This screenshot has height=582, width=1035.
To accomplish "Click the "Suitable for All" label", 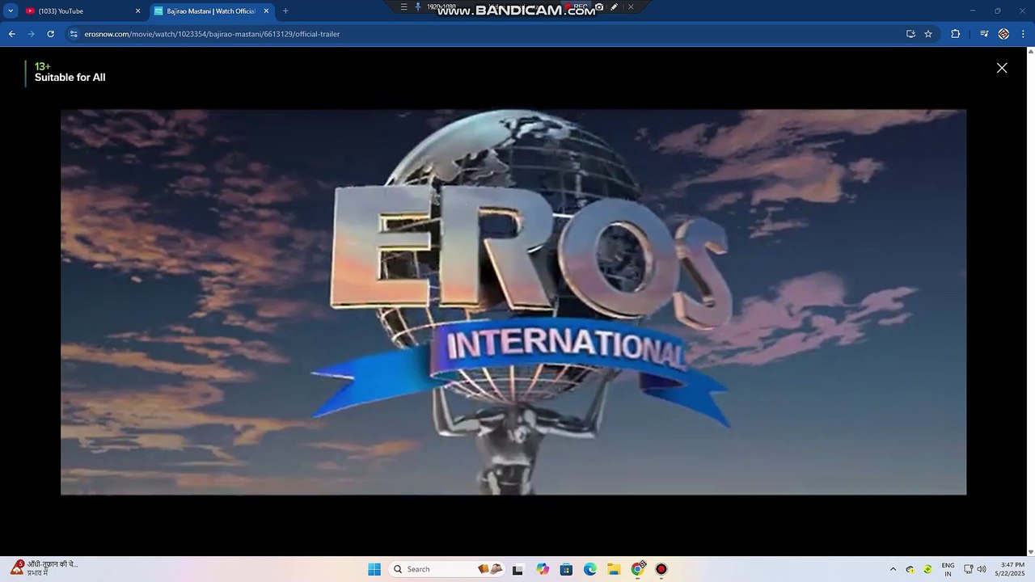I will point(70,78).
